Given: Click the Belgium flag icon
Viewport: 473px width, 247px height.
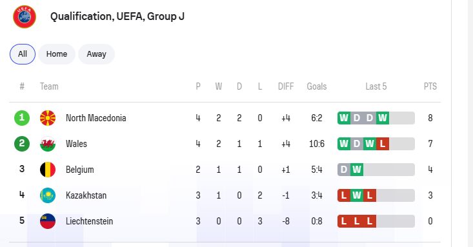Looking at the screenshot, I should [x=48, y=170].
